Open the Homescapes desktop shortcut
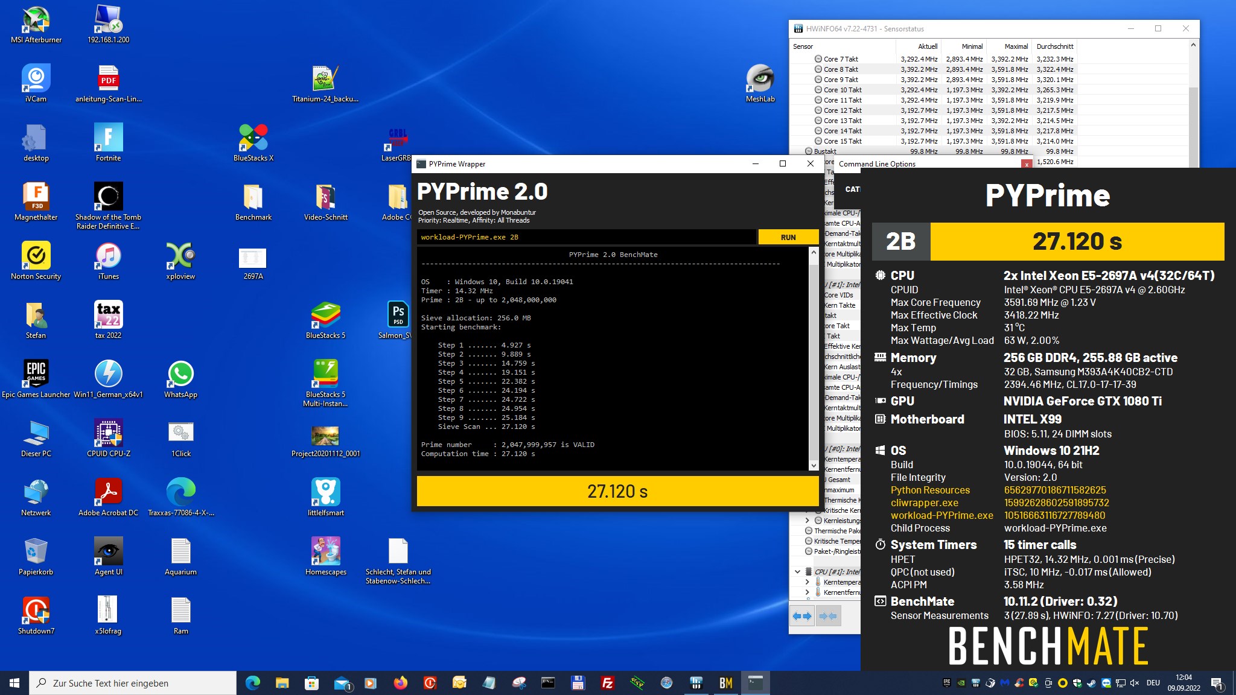The width and height of the screenshot is (1236, 695). [326, 556]
